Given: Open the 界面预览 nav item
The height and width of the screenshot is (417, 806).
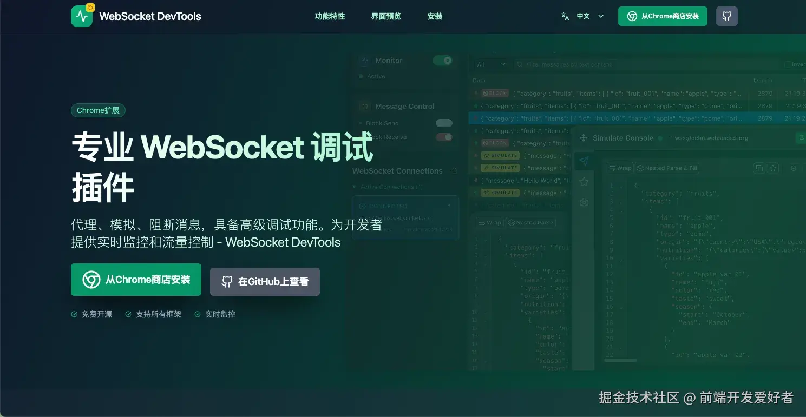Looking at the screenshot, I should point(386,16).
